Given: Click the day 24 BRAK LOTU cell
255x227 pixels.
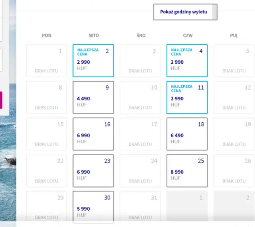Looking at the screenshot, I should click(x=140, y=171).
